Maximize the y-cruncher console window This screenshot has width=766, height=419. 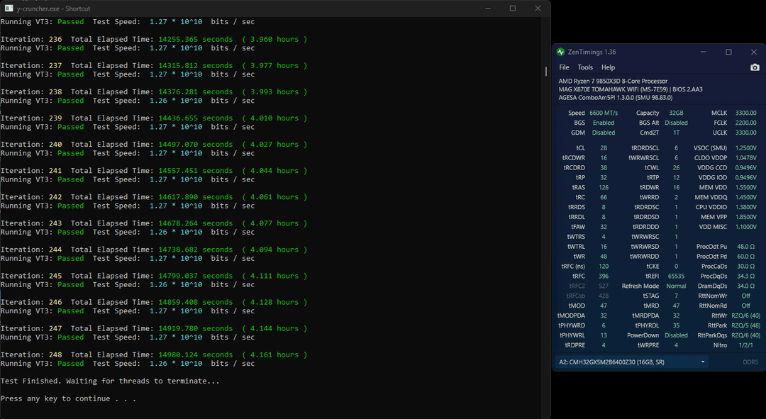coord(513,8)
